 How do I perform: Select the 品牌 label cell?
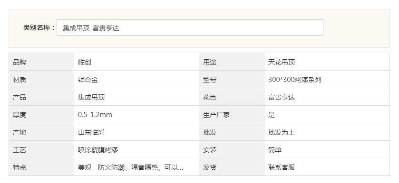[41, 62]
